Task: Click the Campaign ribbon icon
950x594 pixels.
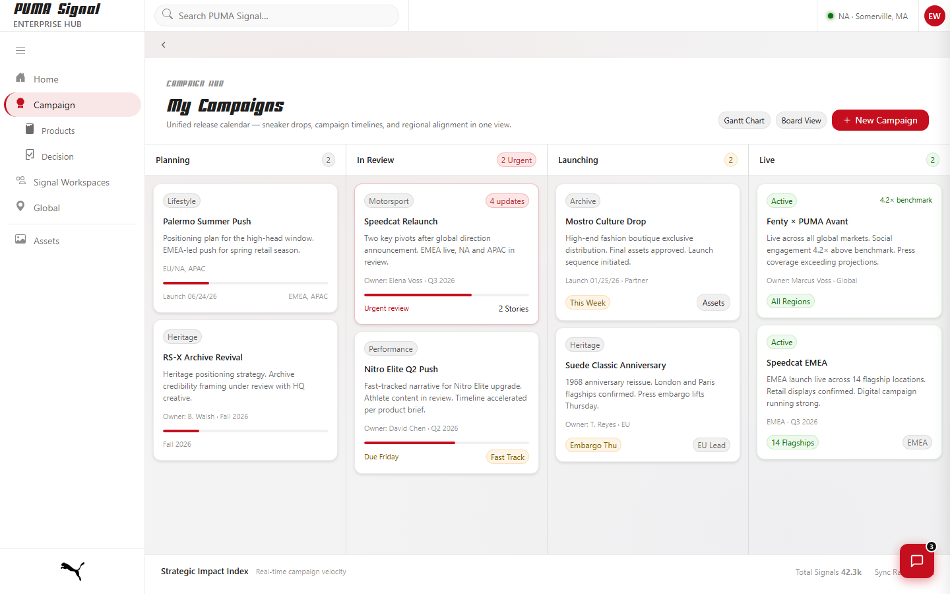Action: pyautogui.click(x=20, y=104)
